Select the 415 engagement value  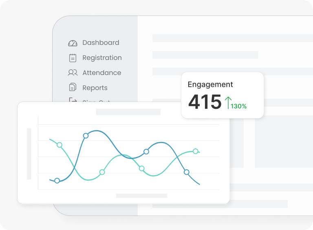click(x=205, y=102)
